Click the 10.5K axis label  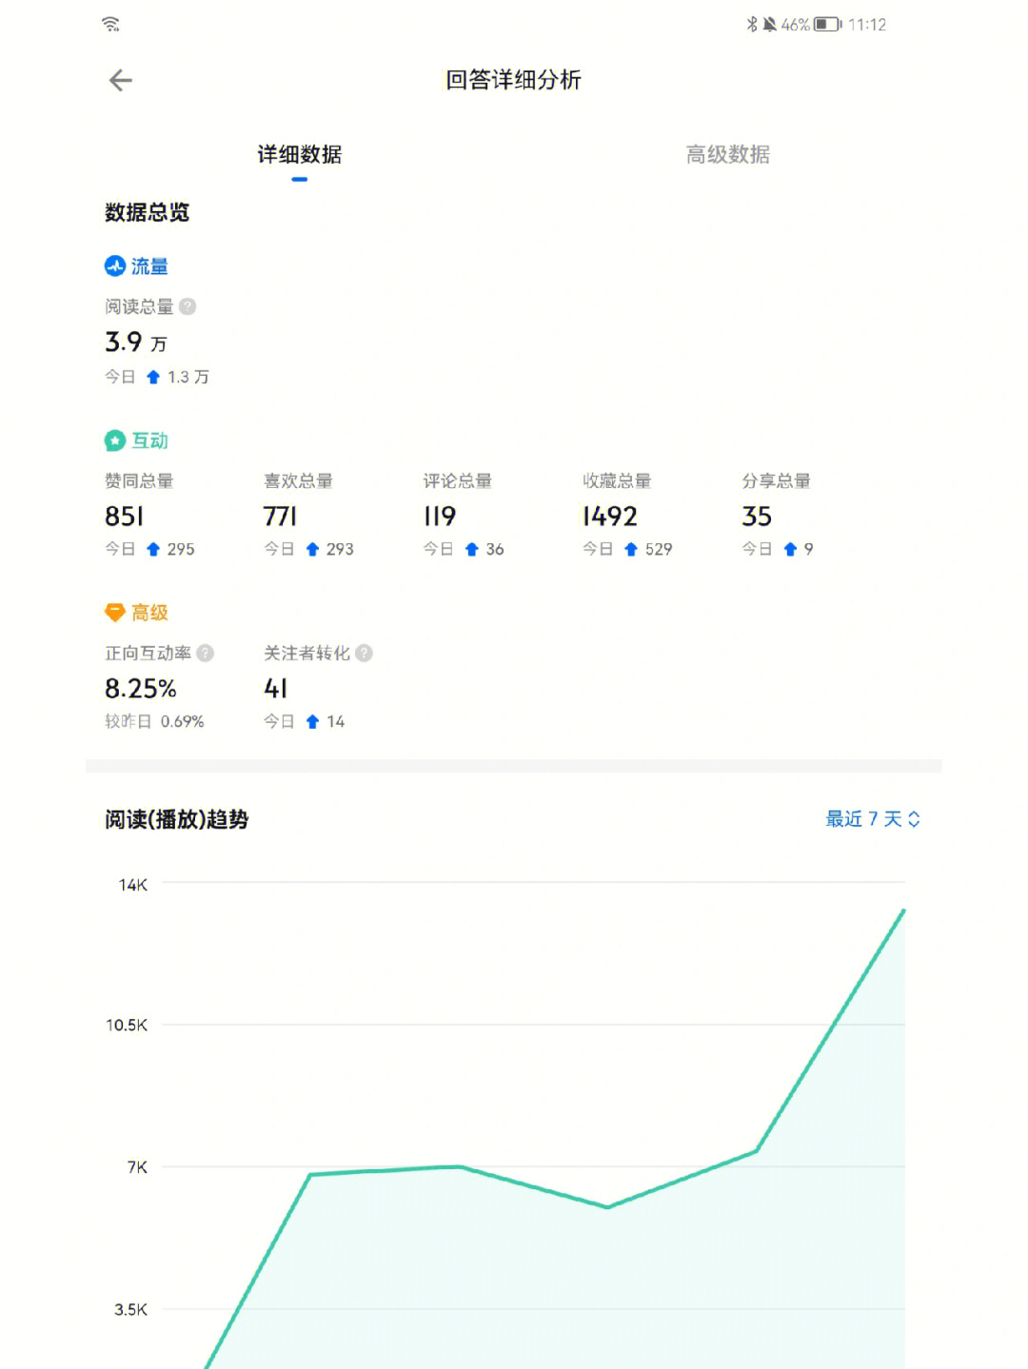coord(127,1025)
